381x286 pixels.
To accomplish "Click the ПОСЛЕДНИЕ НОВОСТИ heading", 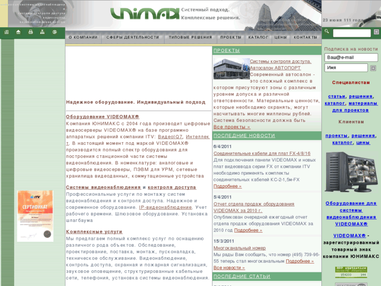I will [x=244, y=135].
